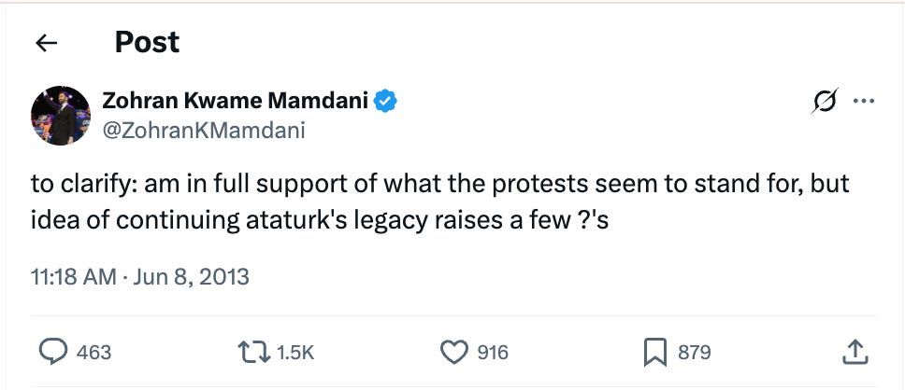The image size is (905, 390).
Task: Click the blue verified badge
Action: coord(387,102)
